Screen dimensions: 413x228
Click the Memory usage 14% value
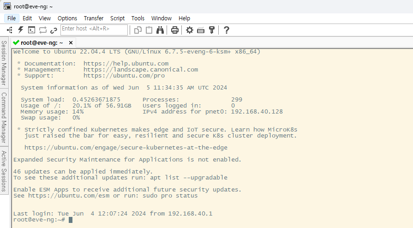(x=78, y=112)
